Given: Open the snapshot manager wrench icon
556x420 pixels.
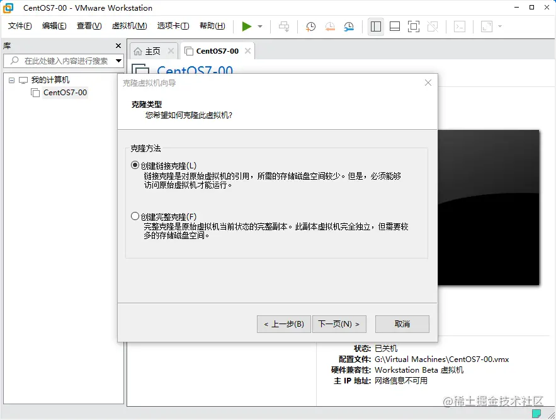Looking at the screenshot, I should point(349,26).
